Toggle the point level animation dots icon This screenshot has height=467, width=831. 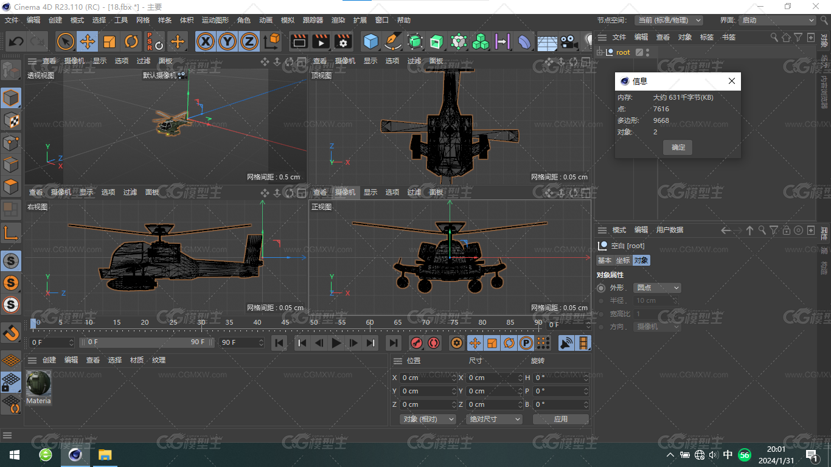[x=543, y=344]
